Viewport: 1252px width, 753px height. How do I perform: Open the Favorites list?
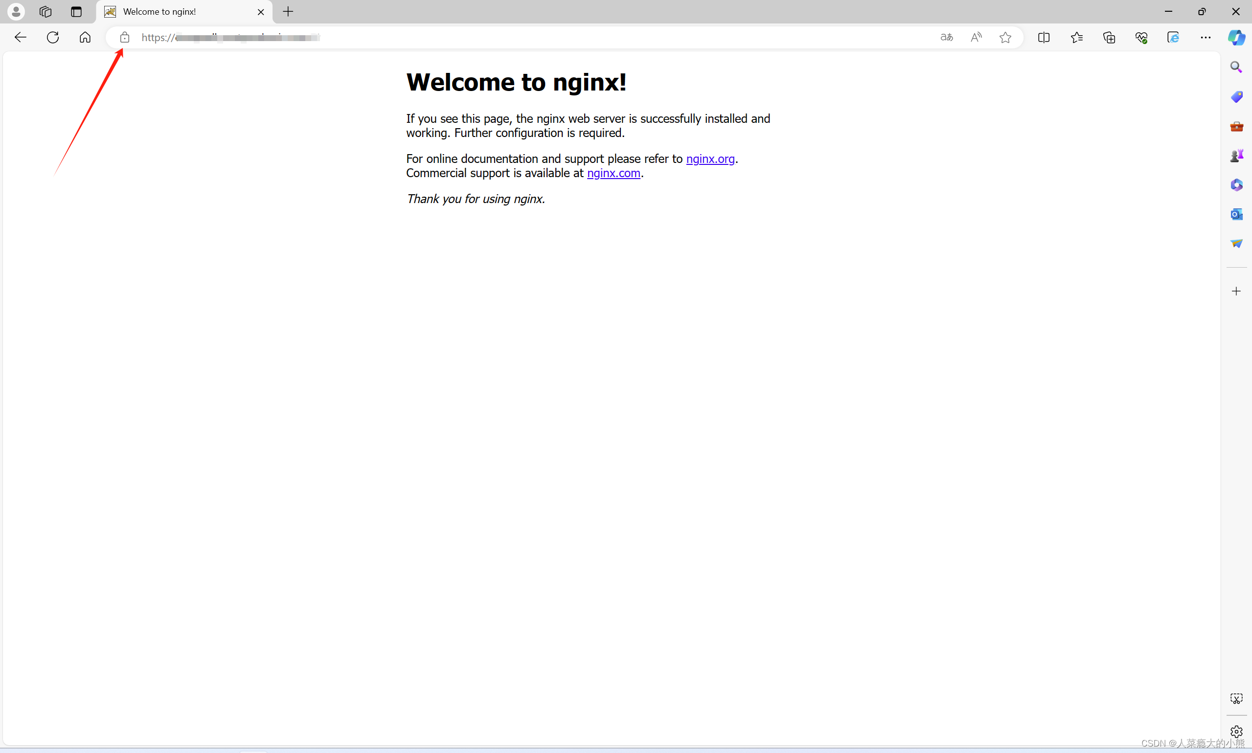point(1076,37)
